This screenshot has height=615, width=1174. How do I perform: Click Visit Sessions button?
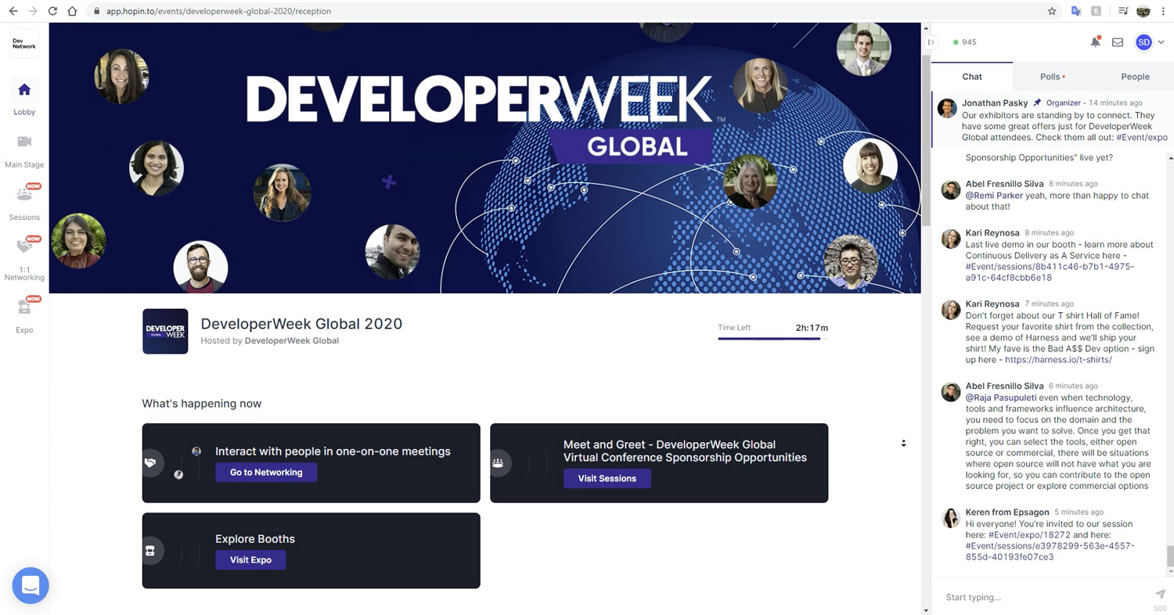pos(607,478)
